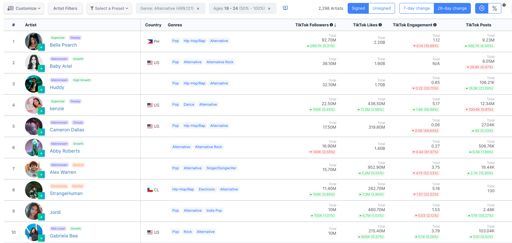Click the info icon beside TikTok Followers
Image resolution: width=512 pixels, height=243 pixels.
click(331, 25)
